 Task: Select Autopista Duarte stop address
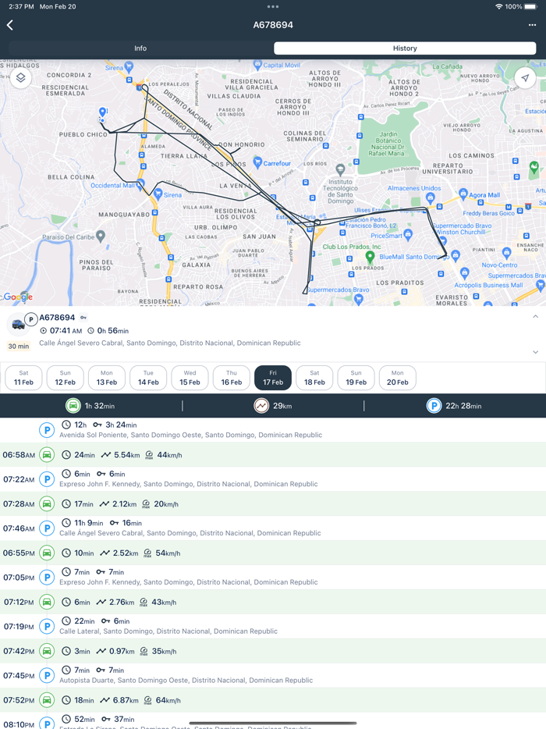[186, 680]
